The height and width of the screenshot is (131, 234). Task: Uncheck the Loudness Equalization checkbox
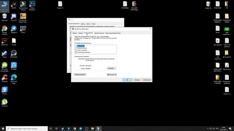tap(76, 52)
